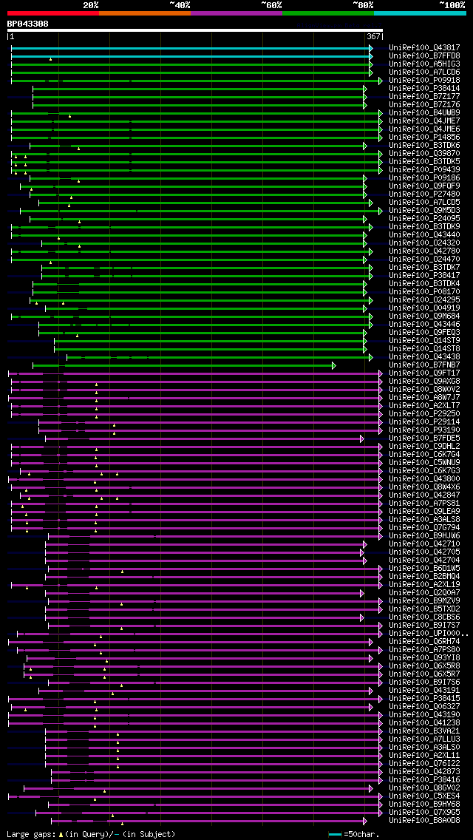Select the UniRef100_Q06327 label

click(x=424, y=707)
